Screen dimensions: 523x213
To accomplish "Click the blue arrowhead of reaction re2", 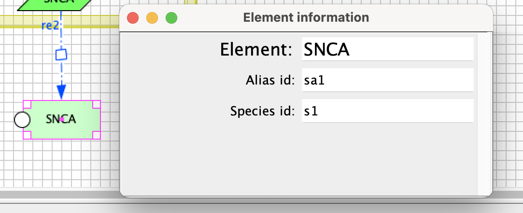I will [x=61, y=91].
